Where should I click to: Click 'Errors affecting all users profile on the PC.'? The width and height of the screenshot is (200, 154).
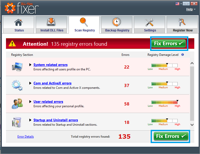point(62,69)
